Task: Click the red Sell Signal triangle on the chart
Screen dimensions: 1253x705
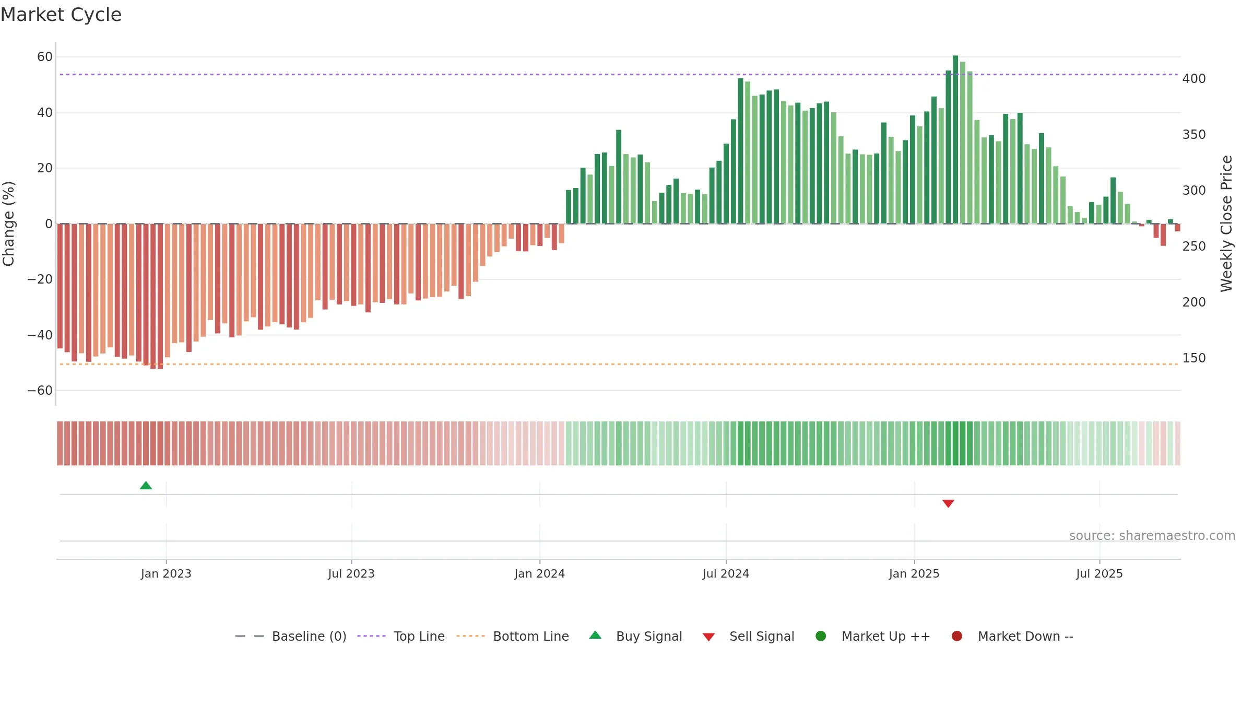Action: 948,503
